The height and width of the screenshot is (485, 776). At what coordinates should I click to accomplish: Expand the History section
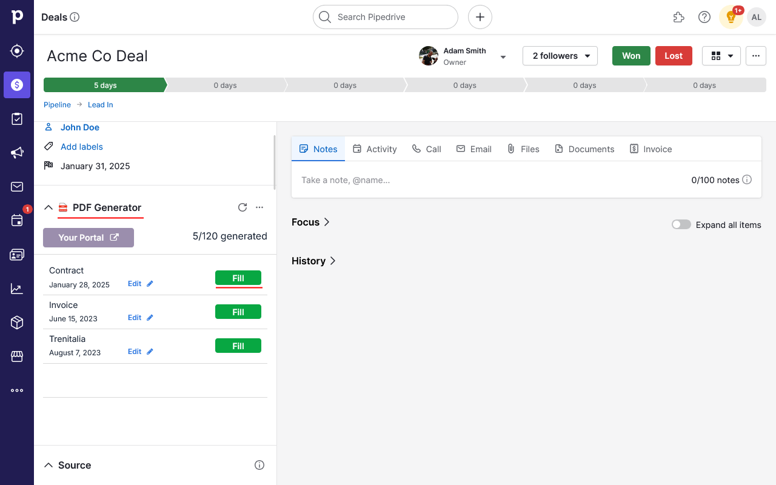click(x=313, y=261)
